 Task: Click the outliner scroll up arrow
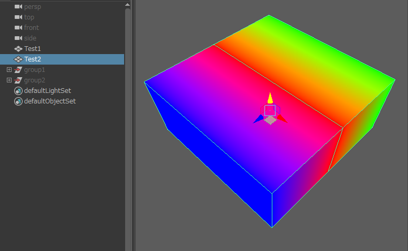(127, 4)
